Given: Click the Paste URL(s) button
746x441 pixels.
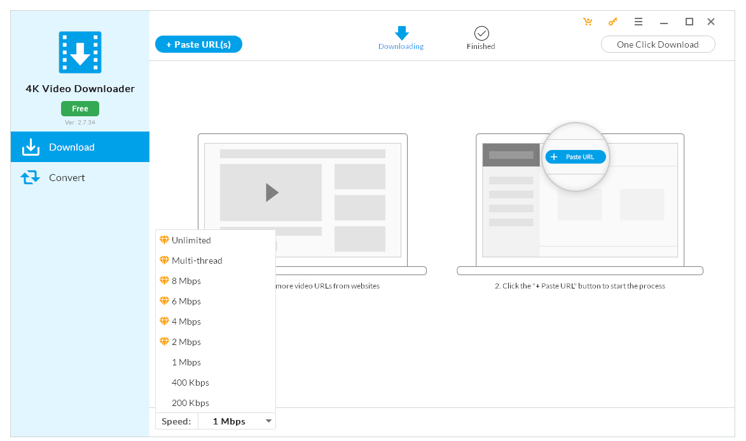Looking at the screenshot, I should pyautogui.click(x=198, y=44).
